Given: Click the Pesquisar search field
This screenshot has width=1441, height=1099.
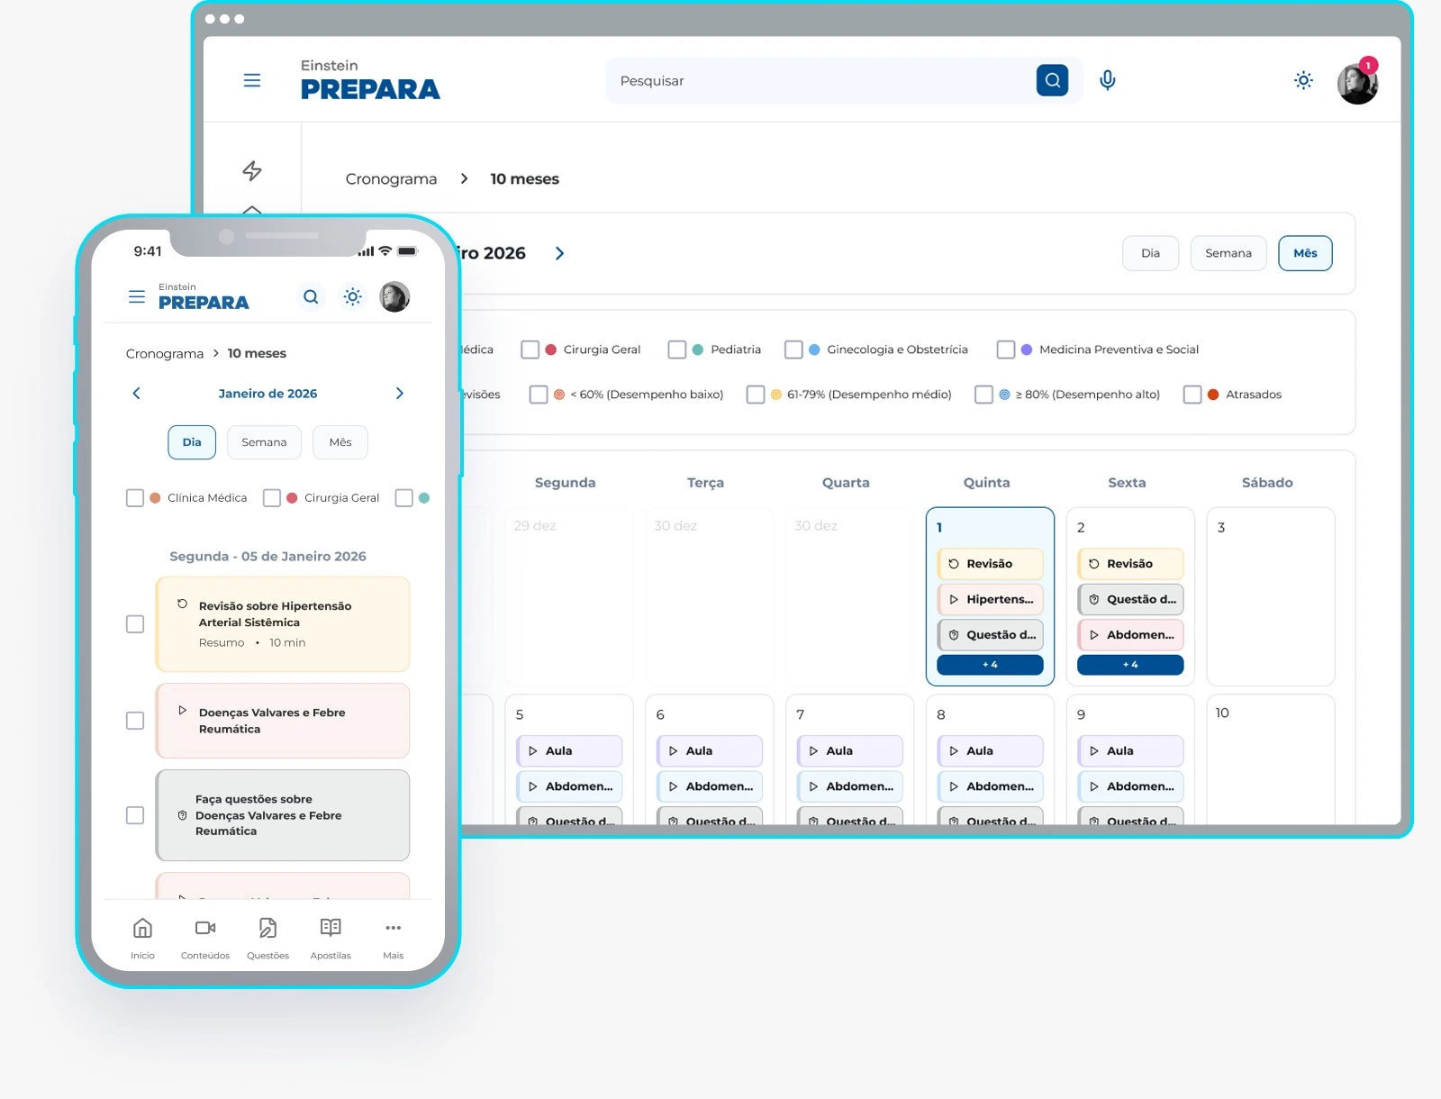Looking at the screenshot, I should 820,81.
